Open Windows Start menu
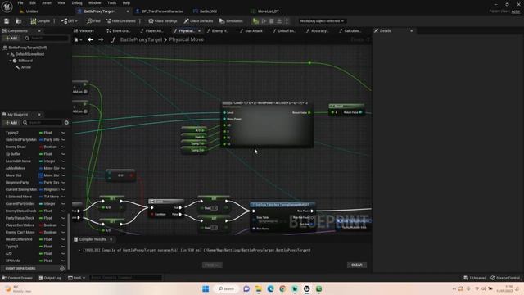Image resolution: width=524 pixels, height=295 pixels. click(x=206, y=289)
